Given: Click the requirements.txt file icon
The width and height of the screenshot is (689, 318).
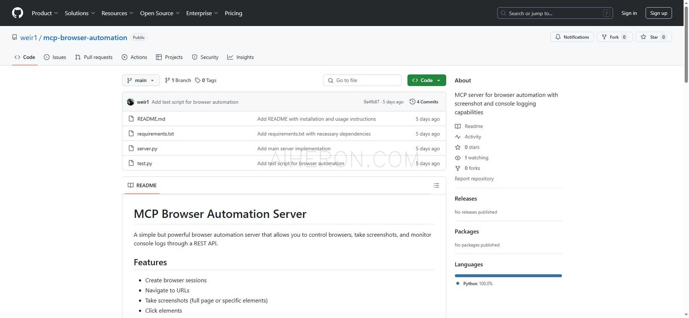Looking at the screenshot, I should (x=131, y=133).
